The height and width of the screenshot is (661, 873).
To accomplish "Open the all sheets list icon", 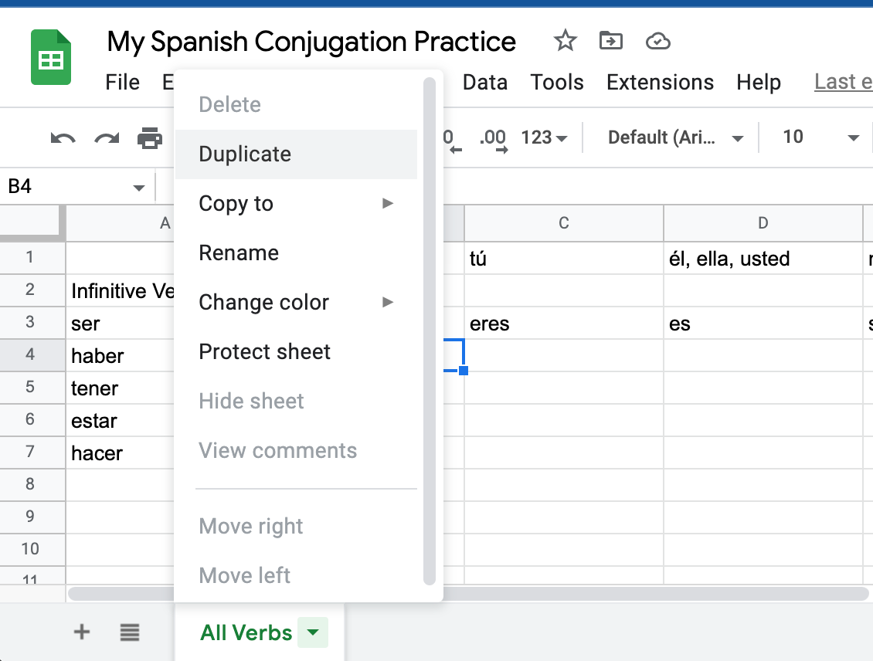I will [130, 631].
